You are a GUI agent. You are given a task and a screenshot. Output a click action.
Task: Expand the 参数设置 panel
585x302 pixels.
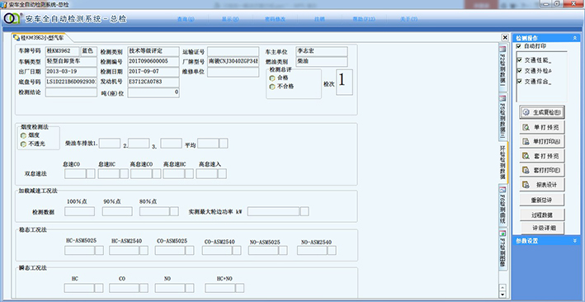point(575,241)
